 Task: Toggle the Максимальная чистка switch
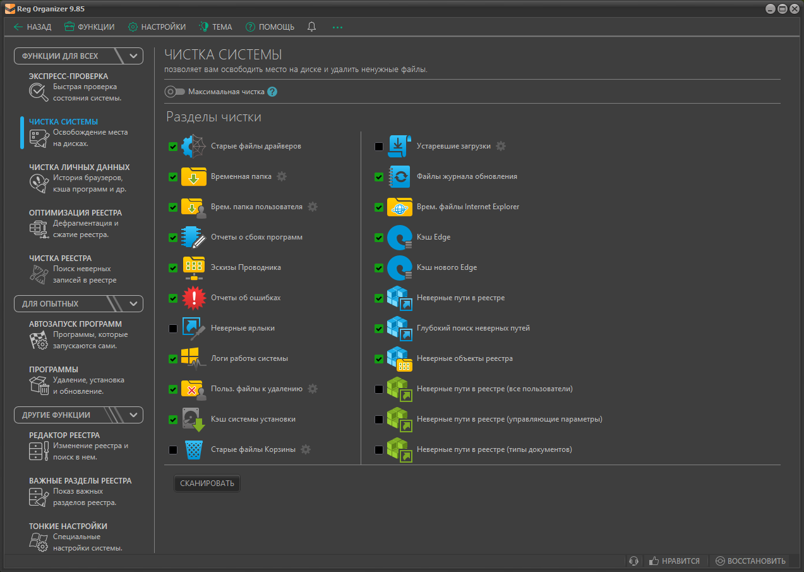point(174,92)
